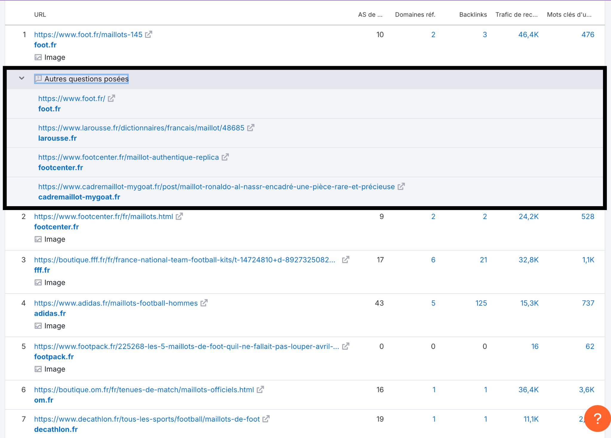Click traffic value 11,1K for decathlon.fr
The image size is (611, 438).
coord(531,419)
